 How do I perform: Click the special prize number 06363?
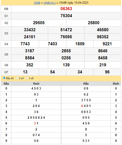click(x=66, y=9)
